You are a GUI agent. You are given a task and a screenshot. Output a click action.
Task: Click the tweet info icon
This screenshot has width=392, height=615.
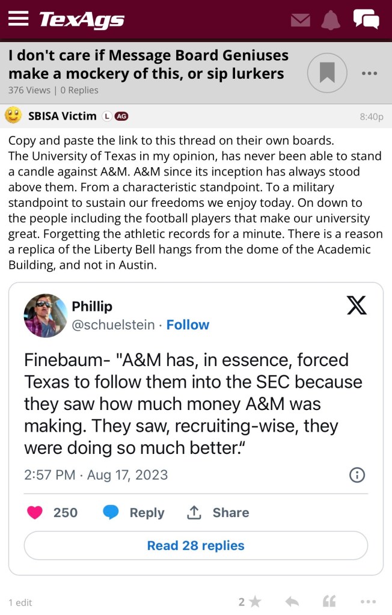tap(357, 475)
